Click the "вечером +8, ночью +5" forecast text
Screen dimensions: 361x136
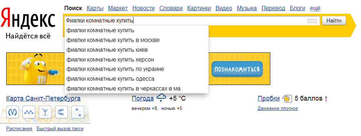[157, 109]
